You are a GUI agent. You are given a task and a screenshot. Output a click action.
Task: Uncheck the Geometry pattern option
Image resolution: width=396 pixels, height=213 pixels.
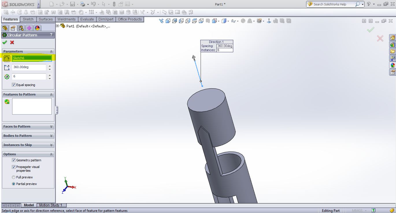point(14,160)
